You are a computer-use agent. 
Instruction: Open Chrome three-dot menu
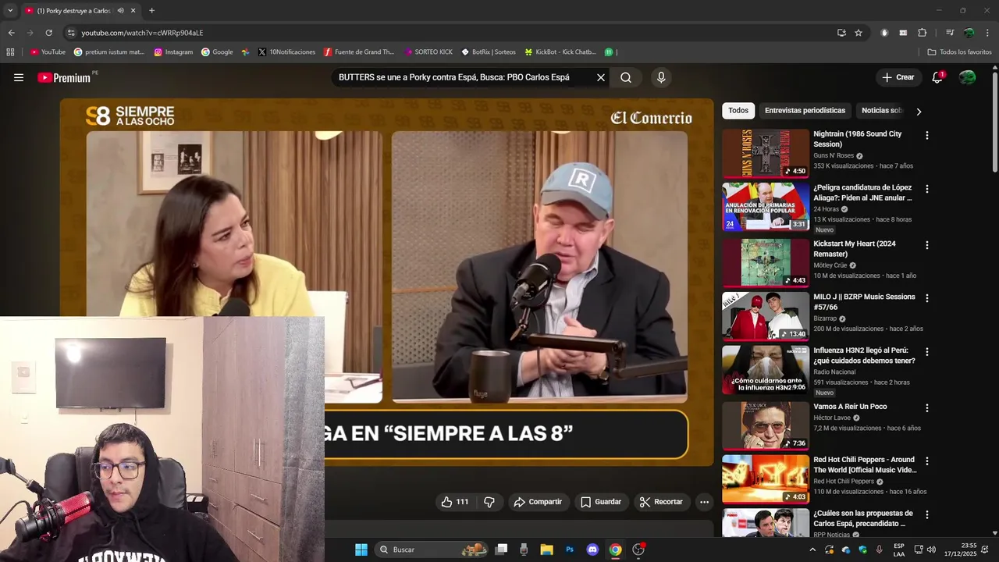pyautogui.click(x=988, y=33)
